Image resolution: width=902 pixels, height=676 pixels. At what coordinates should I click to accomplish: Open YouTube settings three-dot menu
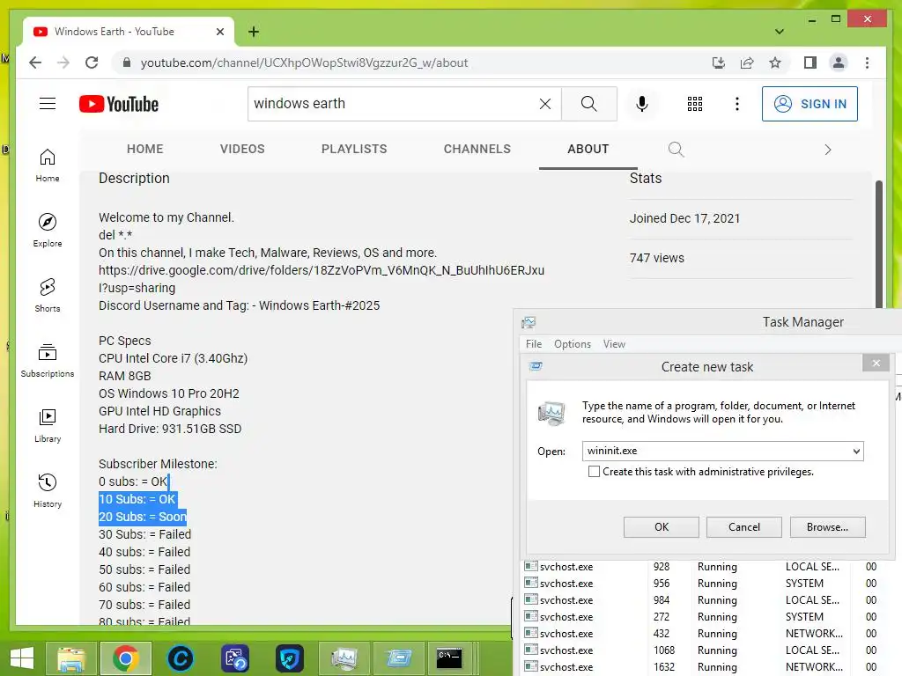click(x=737, y=104)
